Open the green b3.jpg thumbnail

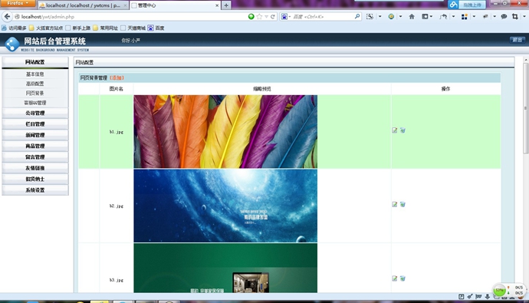coord(225,268)
